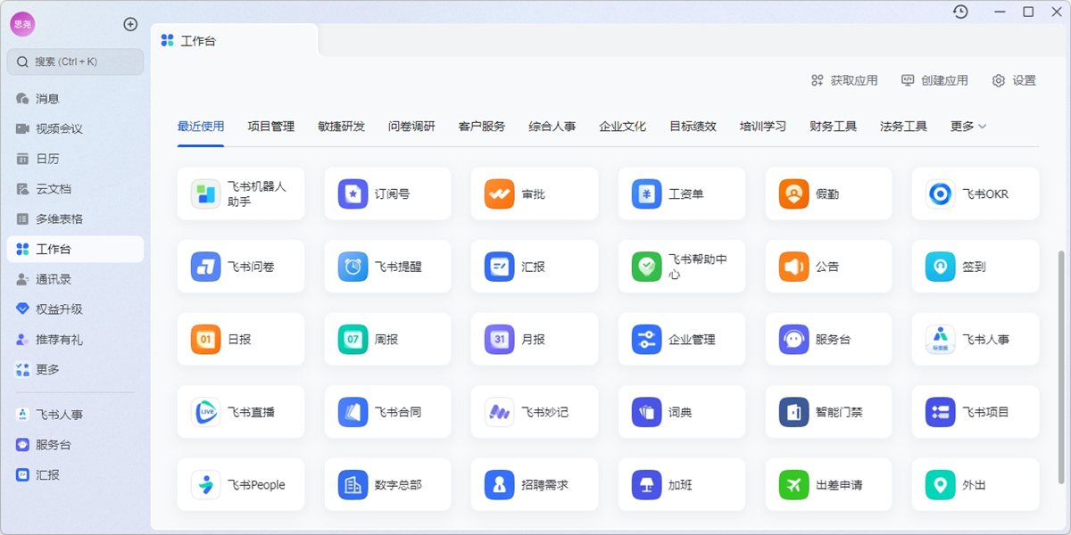Open the 企业管理 app icon
1071x535 pixels.
(x=647, y=339)
